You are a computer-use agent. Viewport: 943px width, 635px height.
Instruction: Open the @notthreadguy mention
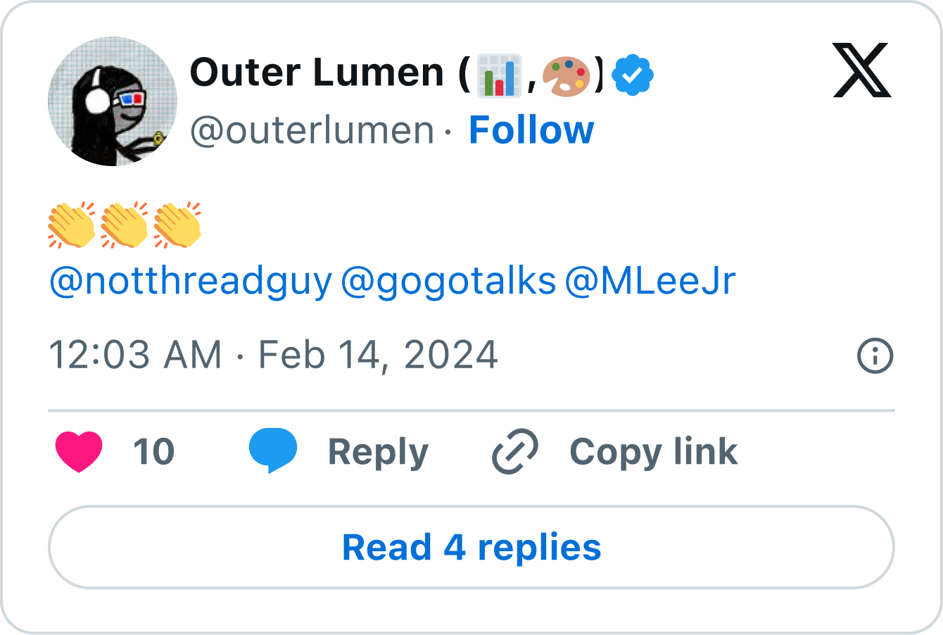tap(190, 281)
